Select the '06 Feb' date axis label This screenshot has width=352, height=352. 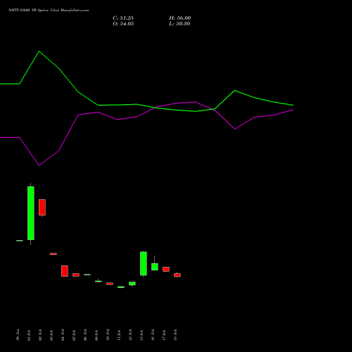point(85,335)
